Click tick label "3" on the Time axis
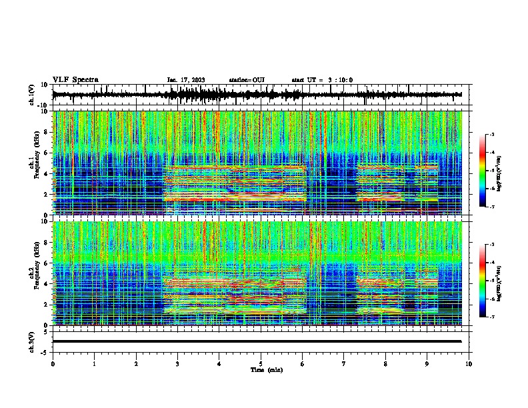Screen dimensions: 528x408 coord(177,364)
